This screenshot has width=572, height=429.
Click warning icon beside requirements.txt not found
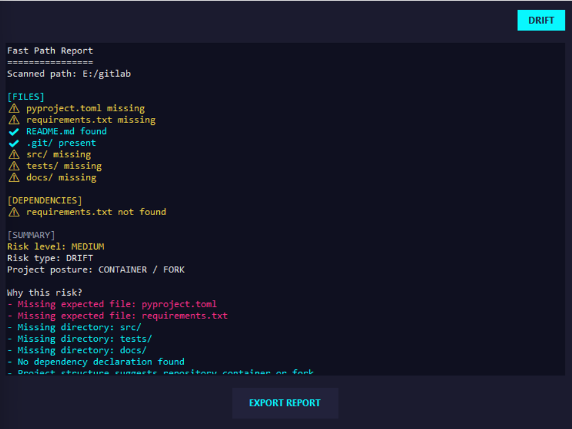pyautogui.click(x=14, y=212)
